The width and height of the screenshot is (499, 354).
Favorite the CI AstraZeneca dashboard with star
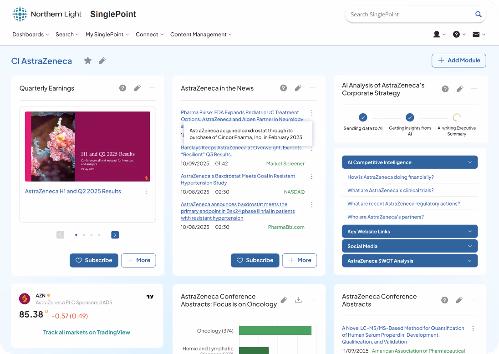click(x=88, y=61)
